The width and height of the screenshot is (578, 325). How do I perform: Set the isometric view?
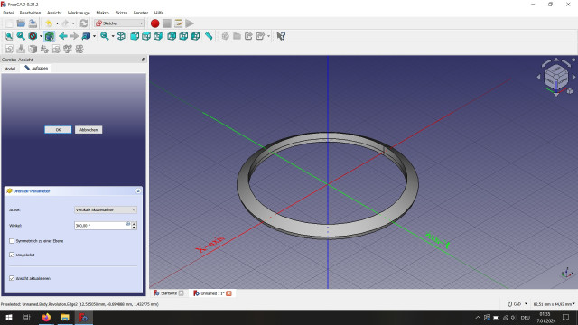coord(121,36)
